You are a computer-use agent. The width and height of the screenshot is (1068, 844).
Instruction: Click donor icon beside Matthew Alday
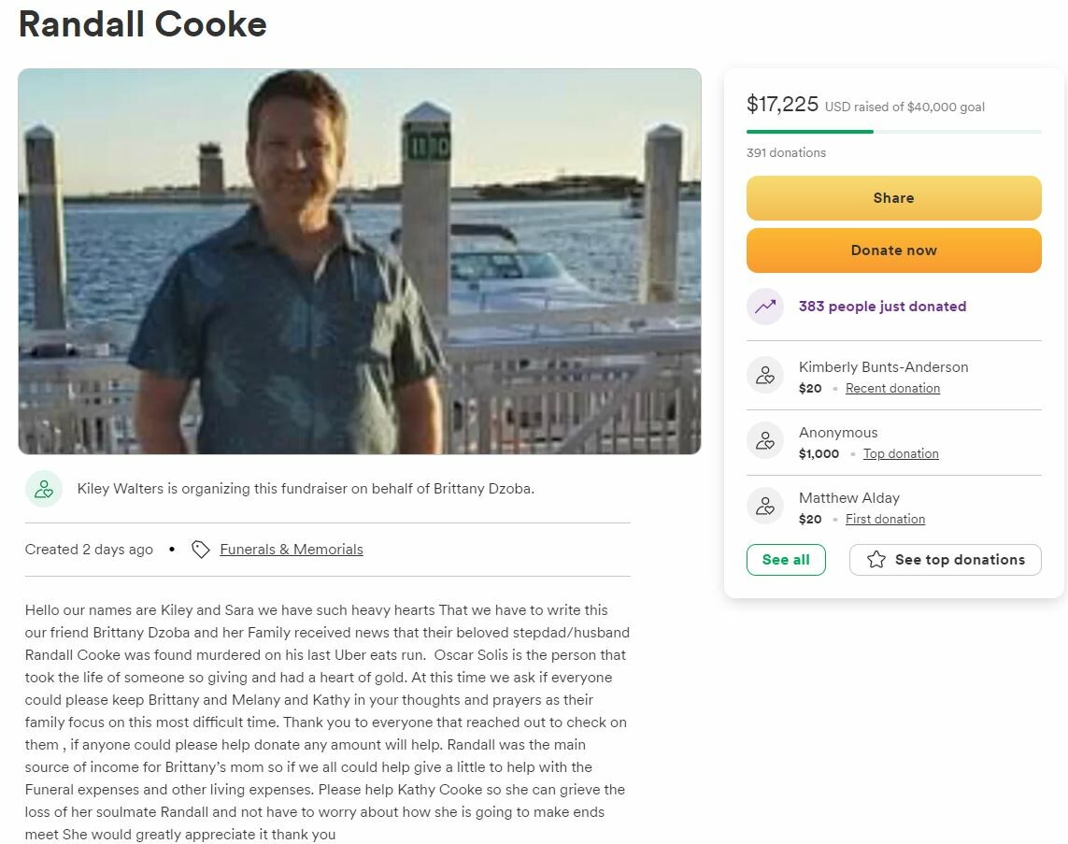pyautogui.click(x=765, y=506)
